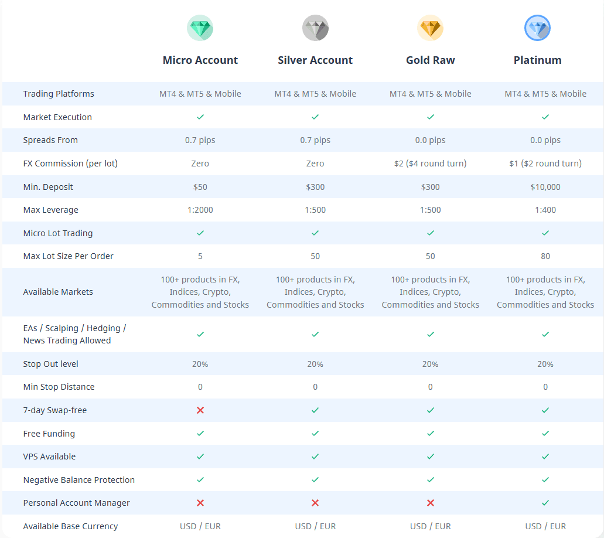Click the Available Base Currency row label
The image size is (604, 538).
point(70,526)
